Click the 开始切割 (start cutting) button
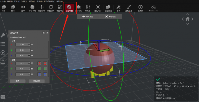The height and width of the screenshot is (102, 199). click(x=37, y=81)
